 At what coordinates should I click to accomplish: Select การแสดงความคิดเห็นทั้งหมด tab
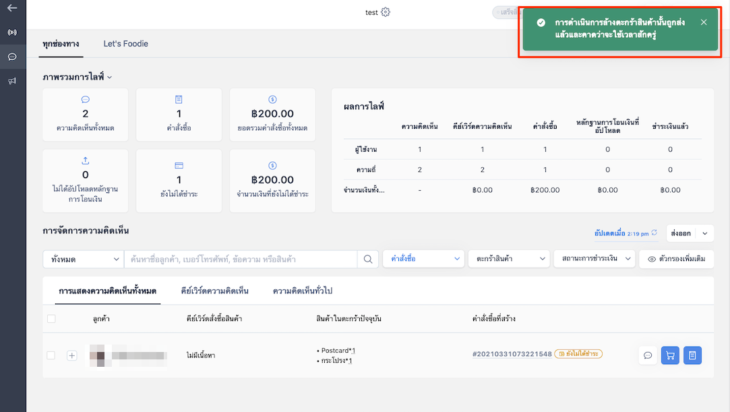pyautogui.click(x=108, y=291)
